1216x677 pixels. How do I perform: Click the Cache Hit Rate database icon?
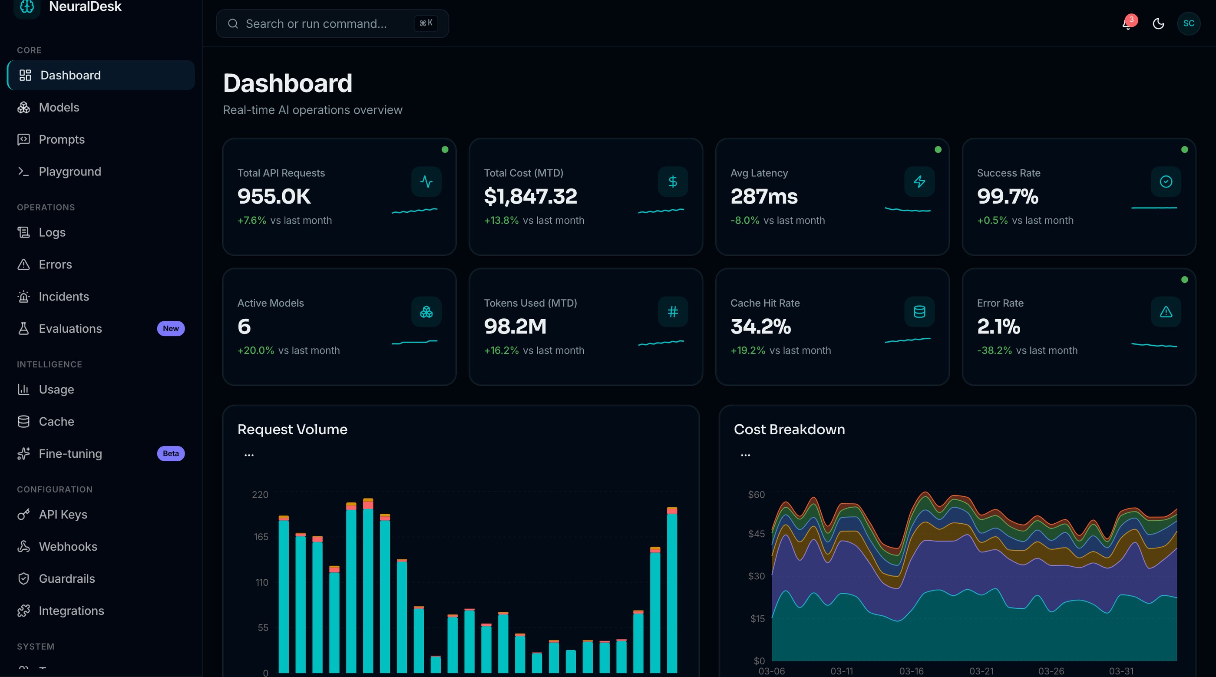[919, 312]
